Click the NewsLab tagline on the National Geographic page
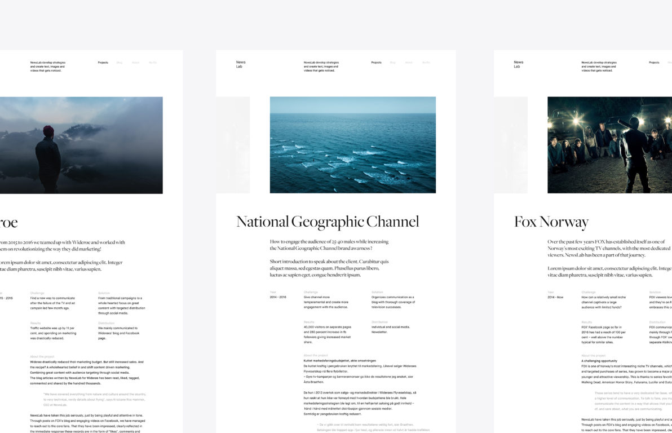 (321, 67)
